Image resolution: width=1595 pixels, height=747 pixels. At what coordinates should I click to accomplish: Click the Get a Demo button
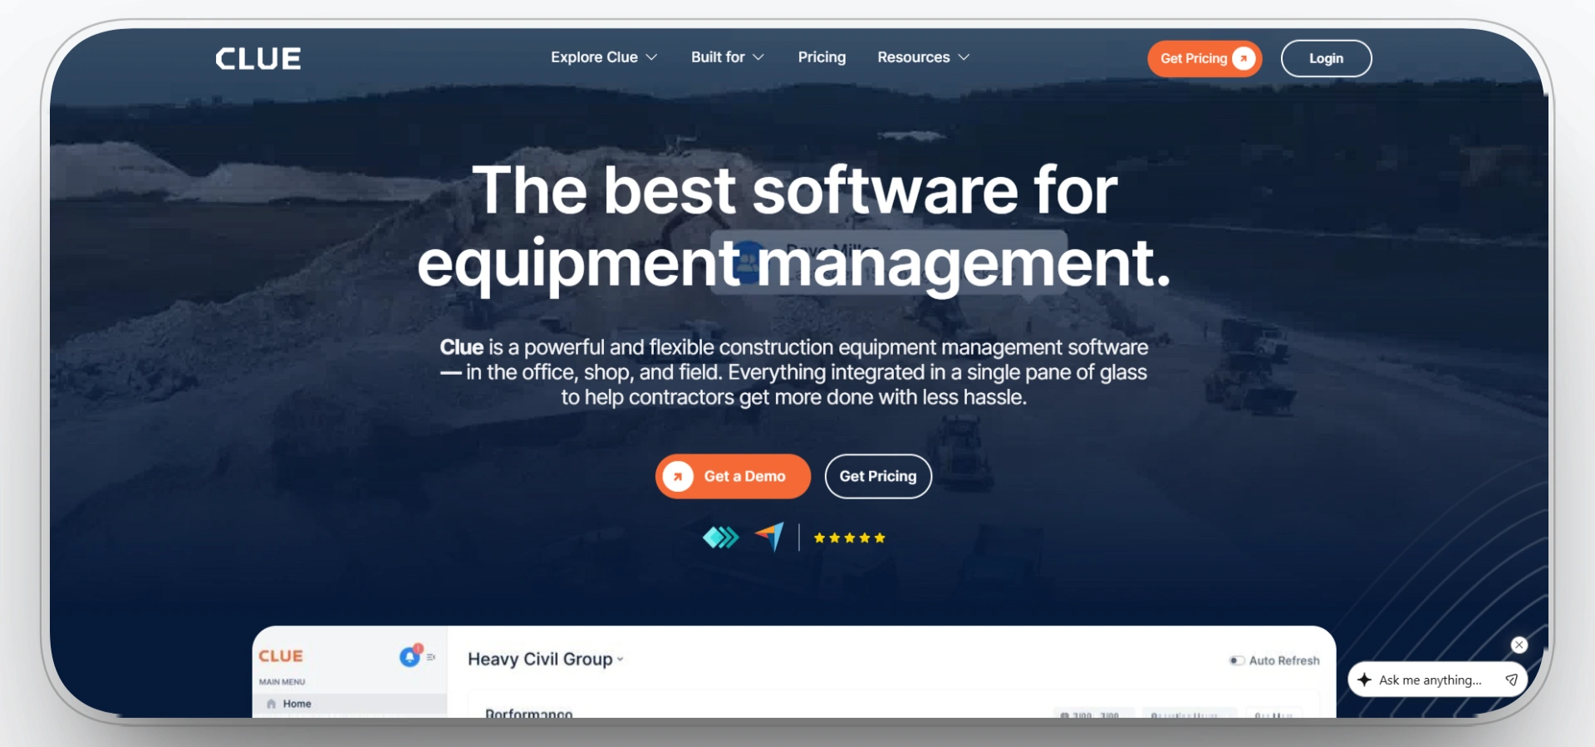(x=733, y=476)
